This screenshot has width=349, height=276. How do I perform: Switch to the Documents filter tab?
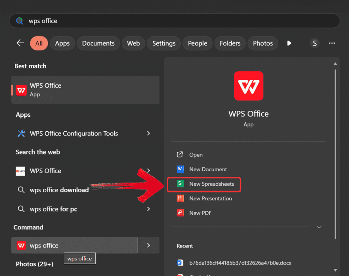click(98, 43)
